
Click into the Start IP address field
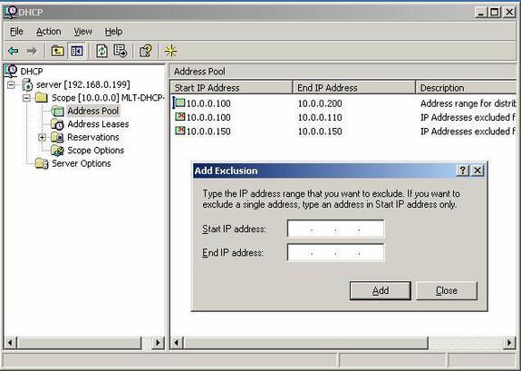click(x=335, y=229)
